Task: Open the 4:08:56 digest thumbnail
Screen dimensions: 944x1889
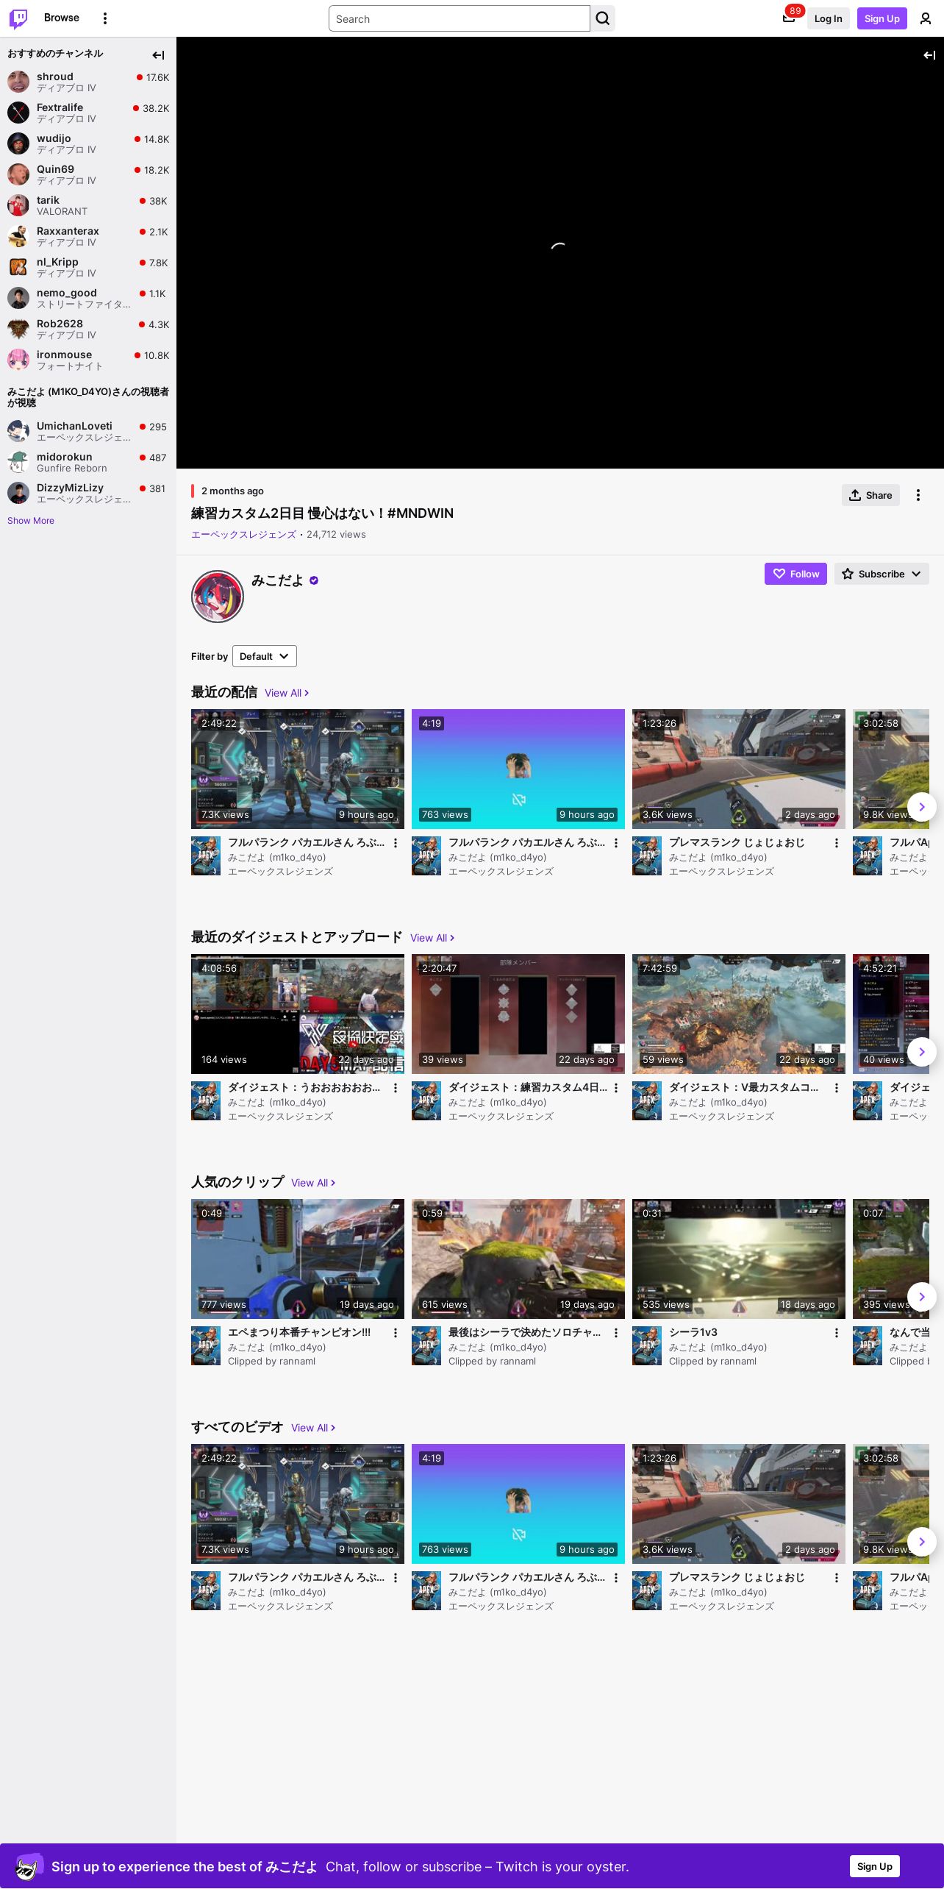Action: [x=298, y=1014]
